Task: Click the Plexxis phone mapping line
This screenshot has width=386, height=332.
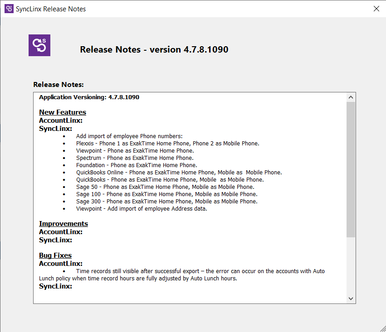Action: click(168, 144)
